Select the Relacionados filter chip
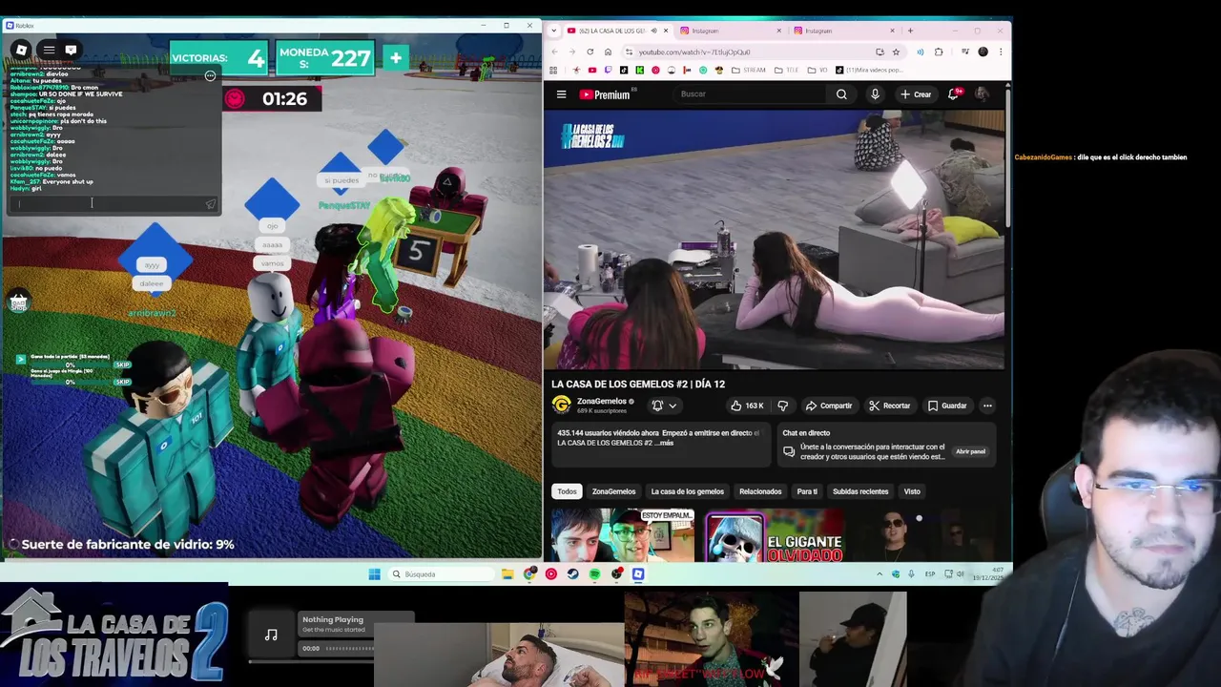The height and width of the screenshot is (687, 1221). click(760, 491)
